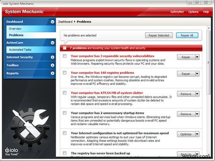Open Help in the header
Image resolution: width=215 pixels, height=161 pixels.
pyautogui.click(x=206, y=12)
